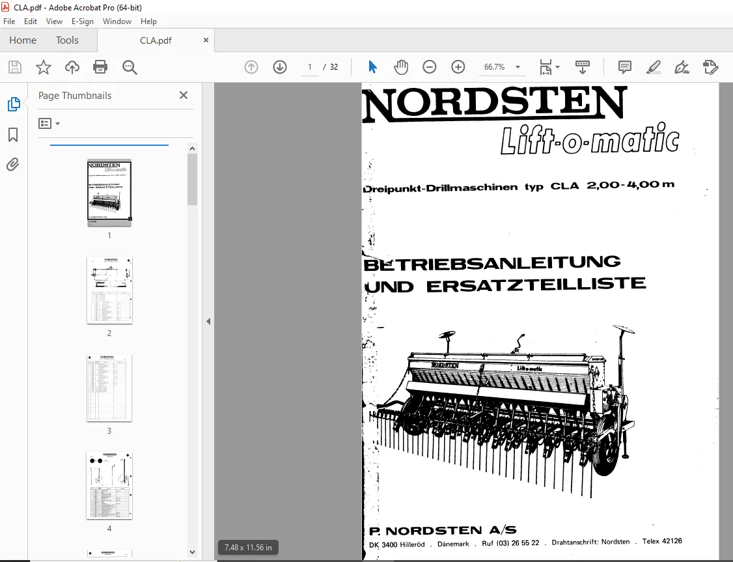
Task: Open the Edit menu
Action: [x=31, y=21]
